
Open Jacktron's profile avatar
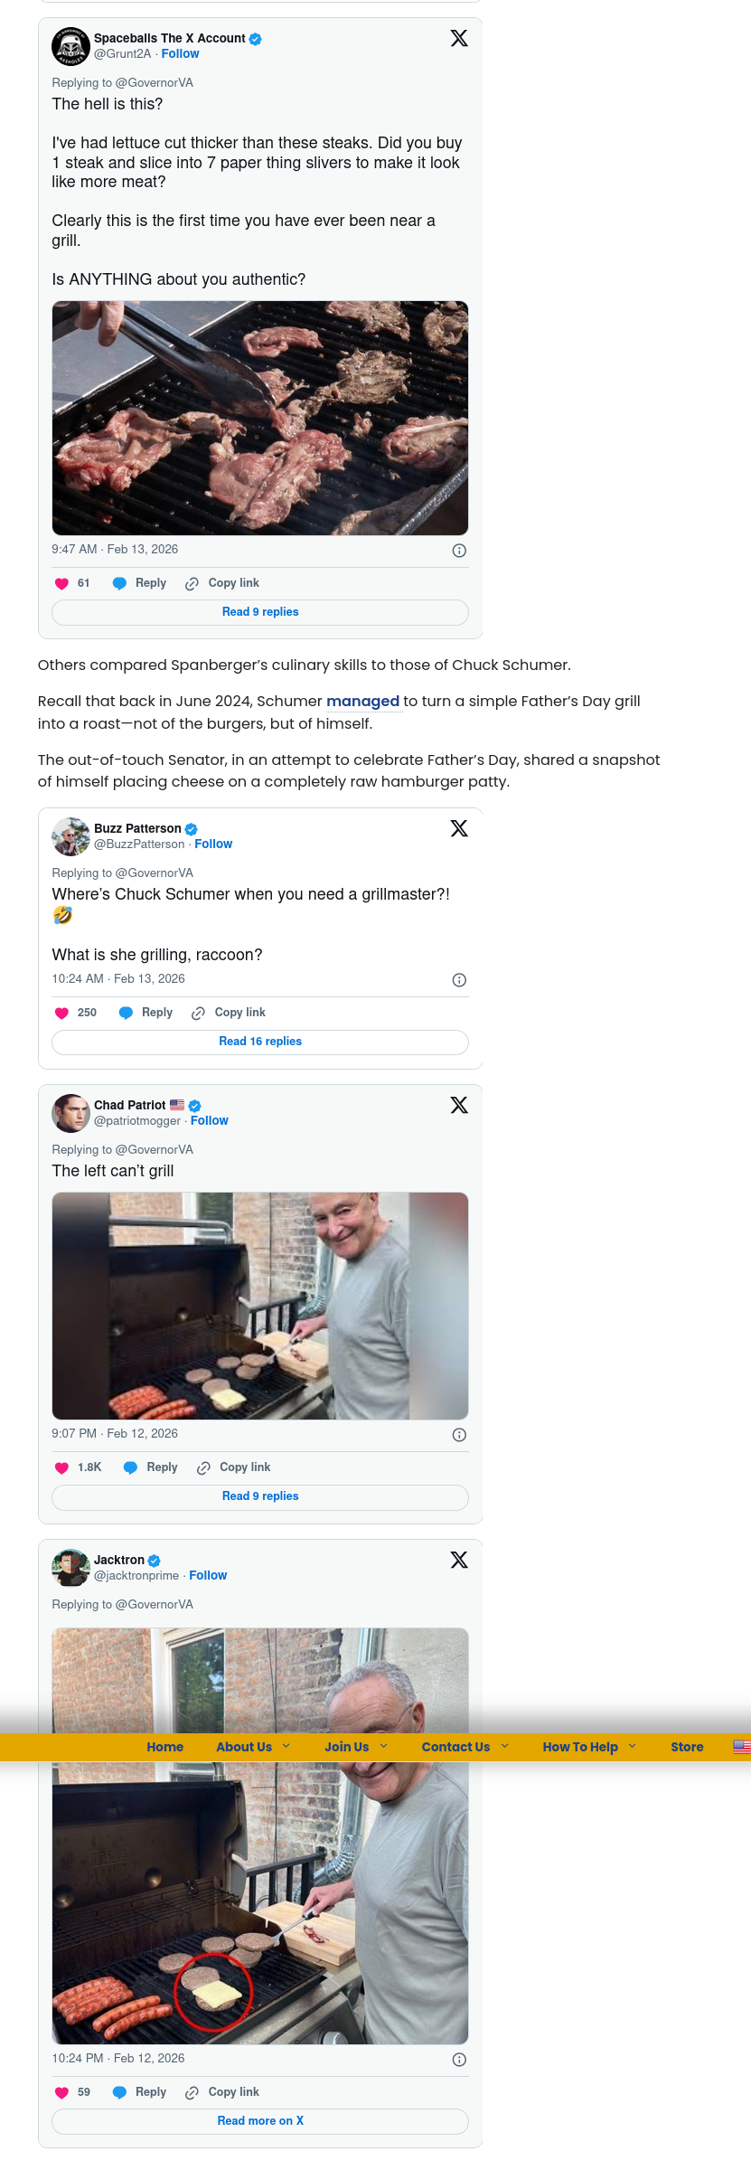[70, 1568]
